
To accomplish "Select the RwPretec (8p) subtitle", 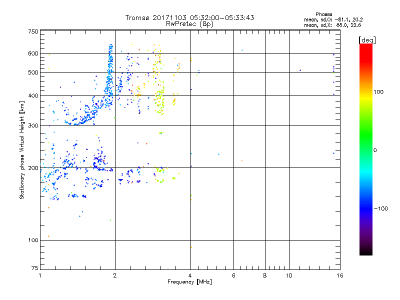I will click(189, 24).
